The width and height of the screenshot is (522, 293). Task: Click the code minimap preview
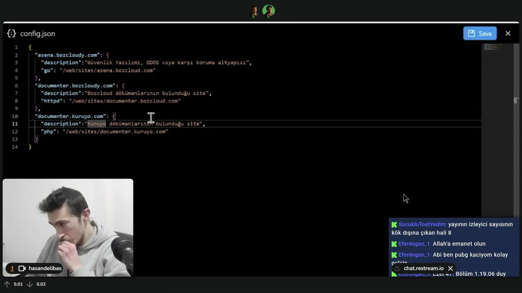(493, 47)
